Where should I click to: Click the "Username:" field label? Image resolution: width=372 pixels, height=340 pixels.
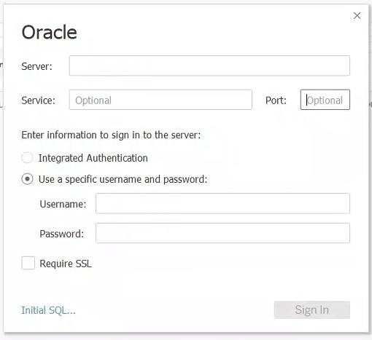point(63,204)
